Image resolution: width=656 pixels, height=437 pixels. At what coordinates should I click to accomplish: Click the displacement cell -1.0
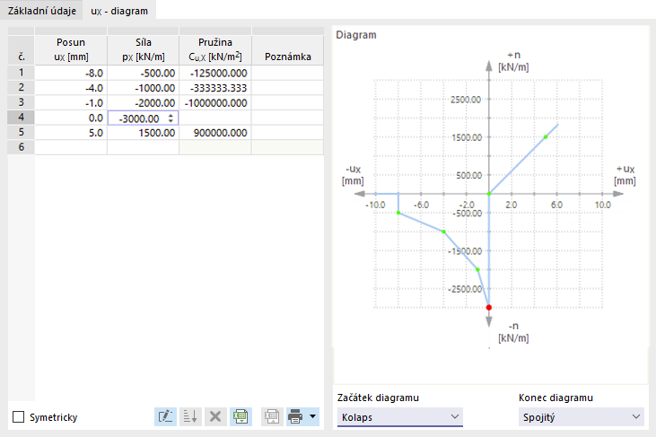(71, 103)
